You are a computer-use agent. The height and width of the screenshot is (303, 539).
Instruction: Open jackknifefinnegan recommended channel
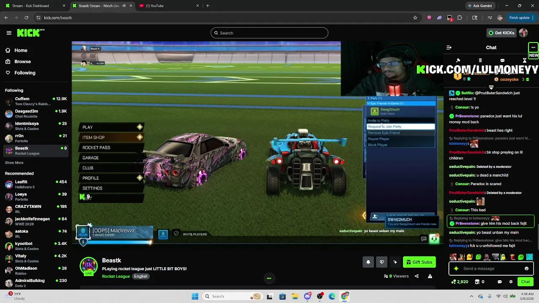pos(35,221)
